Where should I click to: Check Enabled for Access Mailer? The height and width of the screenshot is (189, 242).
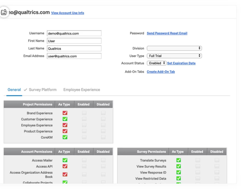point(84,160)
